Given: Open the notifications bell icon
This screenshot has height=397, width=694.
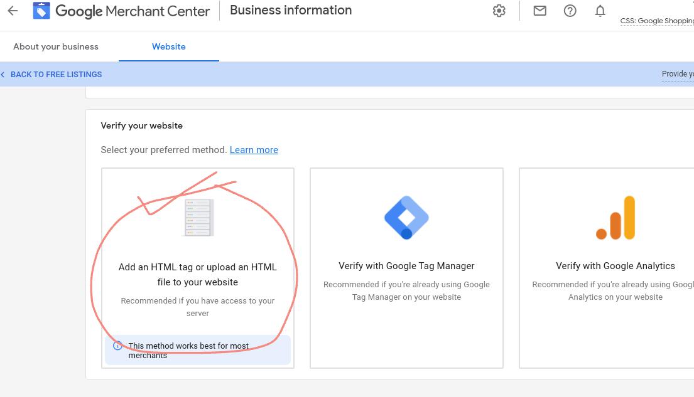Looking at the screenshot, I should [600, 11].
